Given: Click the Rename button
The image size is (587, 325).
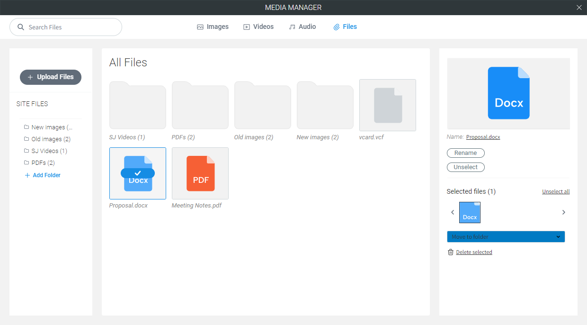Looking at the screenshot, I should [x=466, y=153].
